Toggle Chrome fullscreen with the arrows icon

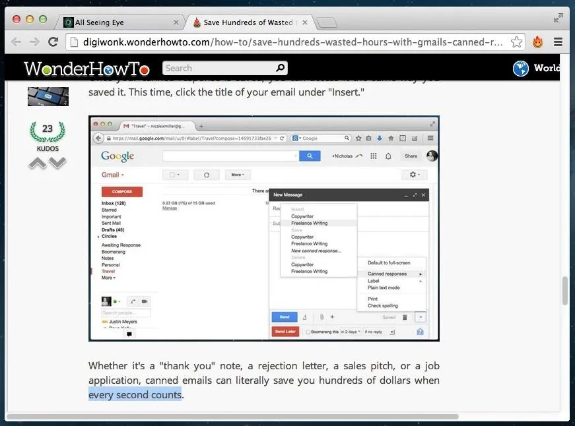[558, 18]
